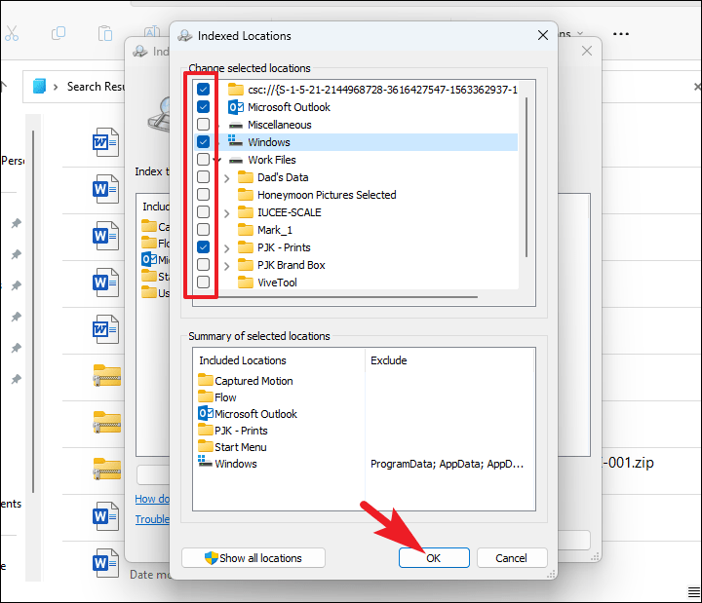Collapse the Work Files drive
702x603 pixels.
218,160
